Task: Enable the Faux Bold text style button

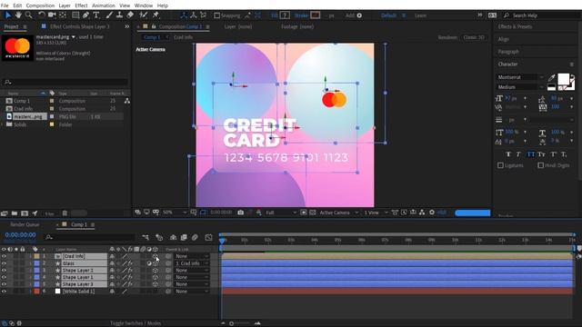Action: pos(508,154)
